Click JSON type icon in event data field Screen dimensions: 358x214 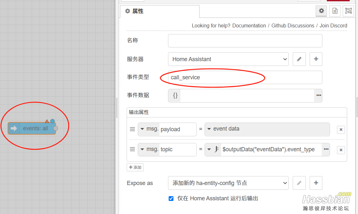click(175, 96)
